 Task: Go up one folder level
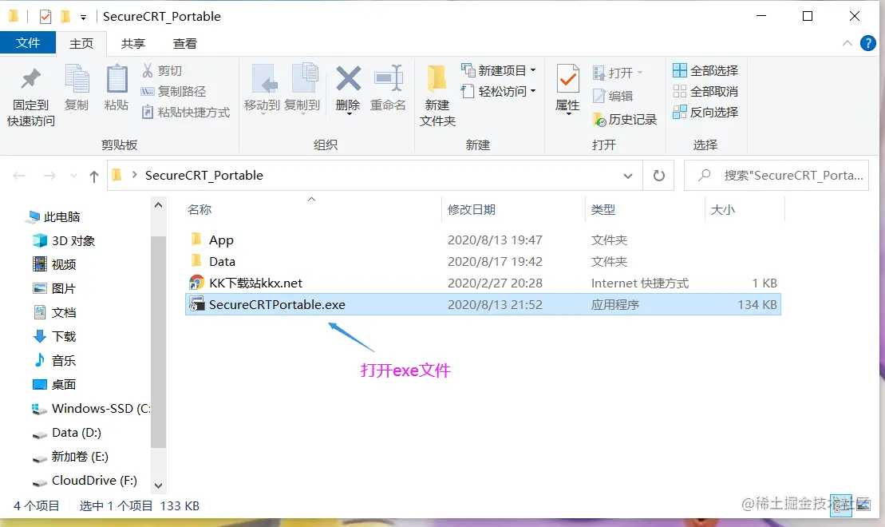pos(94,176)
